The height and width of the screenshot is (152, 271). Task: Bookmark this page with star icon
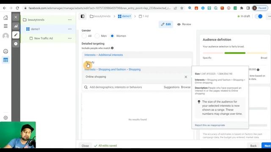(182, 8)
